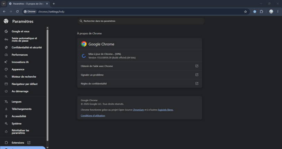Click the blue extension icon in the toolbar
282x149 pixels.
(x=255, y=11)
